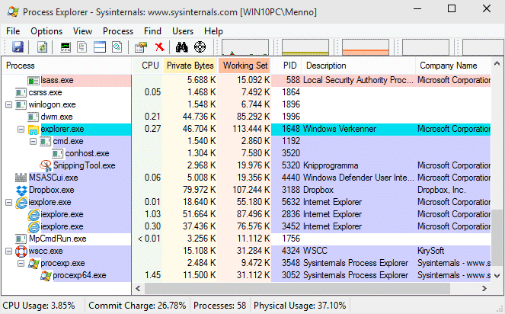Select the csrss.exe process row

click(x=246, y=92)
